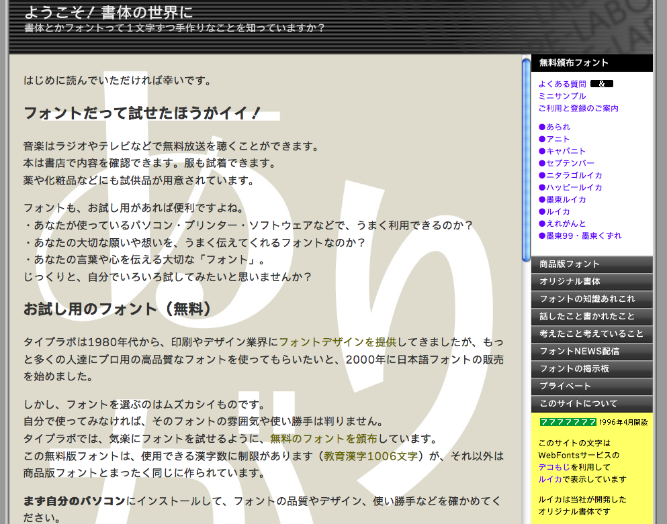Open フォントNEWS配信 menu
The image size is (667, 524).
(592, 352)
